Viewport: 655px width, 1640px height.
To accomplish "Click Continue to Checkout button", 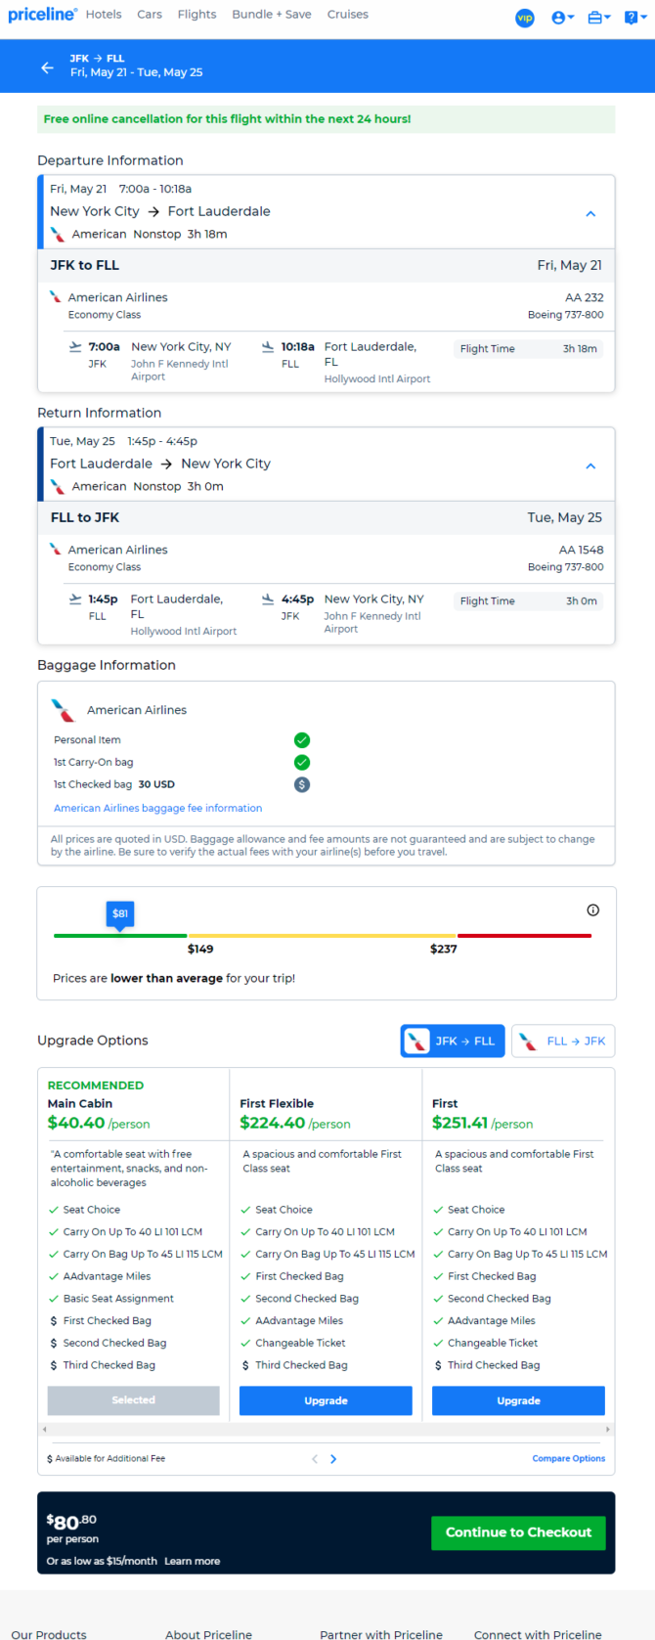I will 518,1532.
